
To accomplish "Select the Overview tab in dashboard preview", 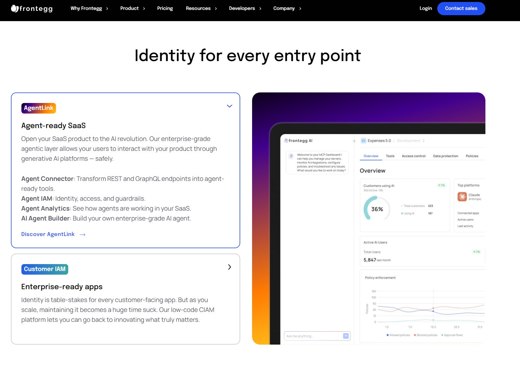I will click(371, 156).
